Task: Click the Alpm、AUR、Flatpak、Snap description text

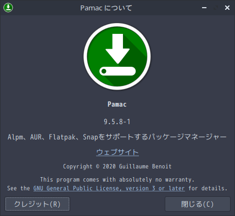Action: point(117,137)
